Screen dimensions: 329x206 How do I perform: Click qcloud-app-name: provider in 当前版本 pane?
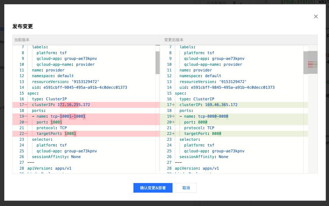tap(65, 64)
